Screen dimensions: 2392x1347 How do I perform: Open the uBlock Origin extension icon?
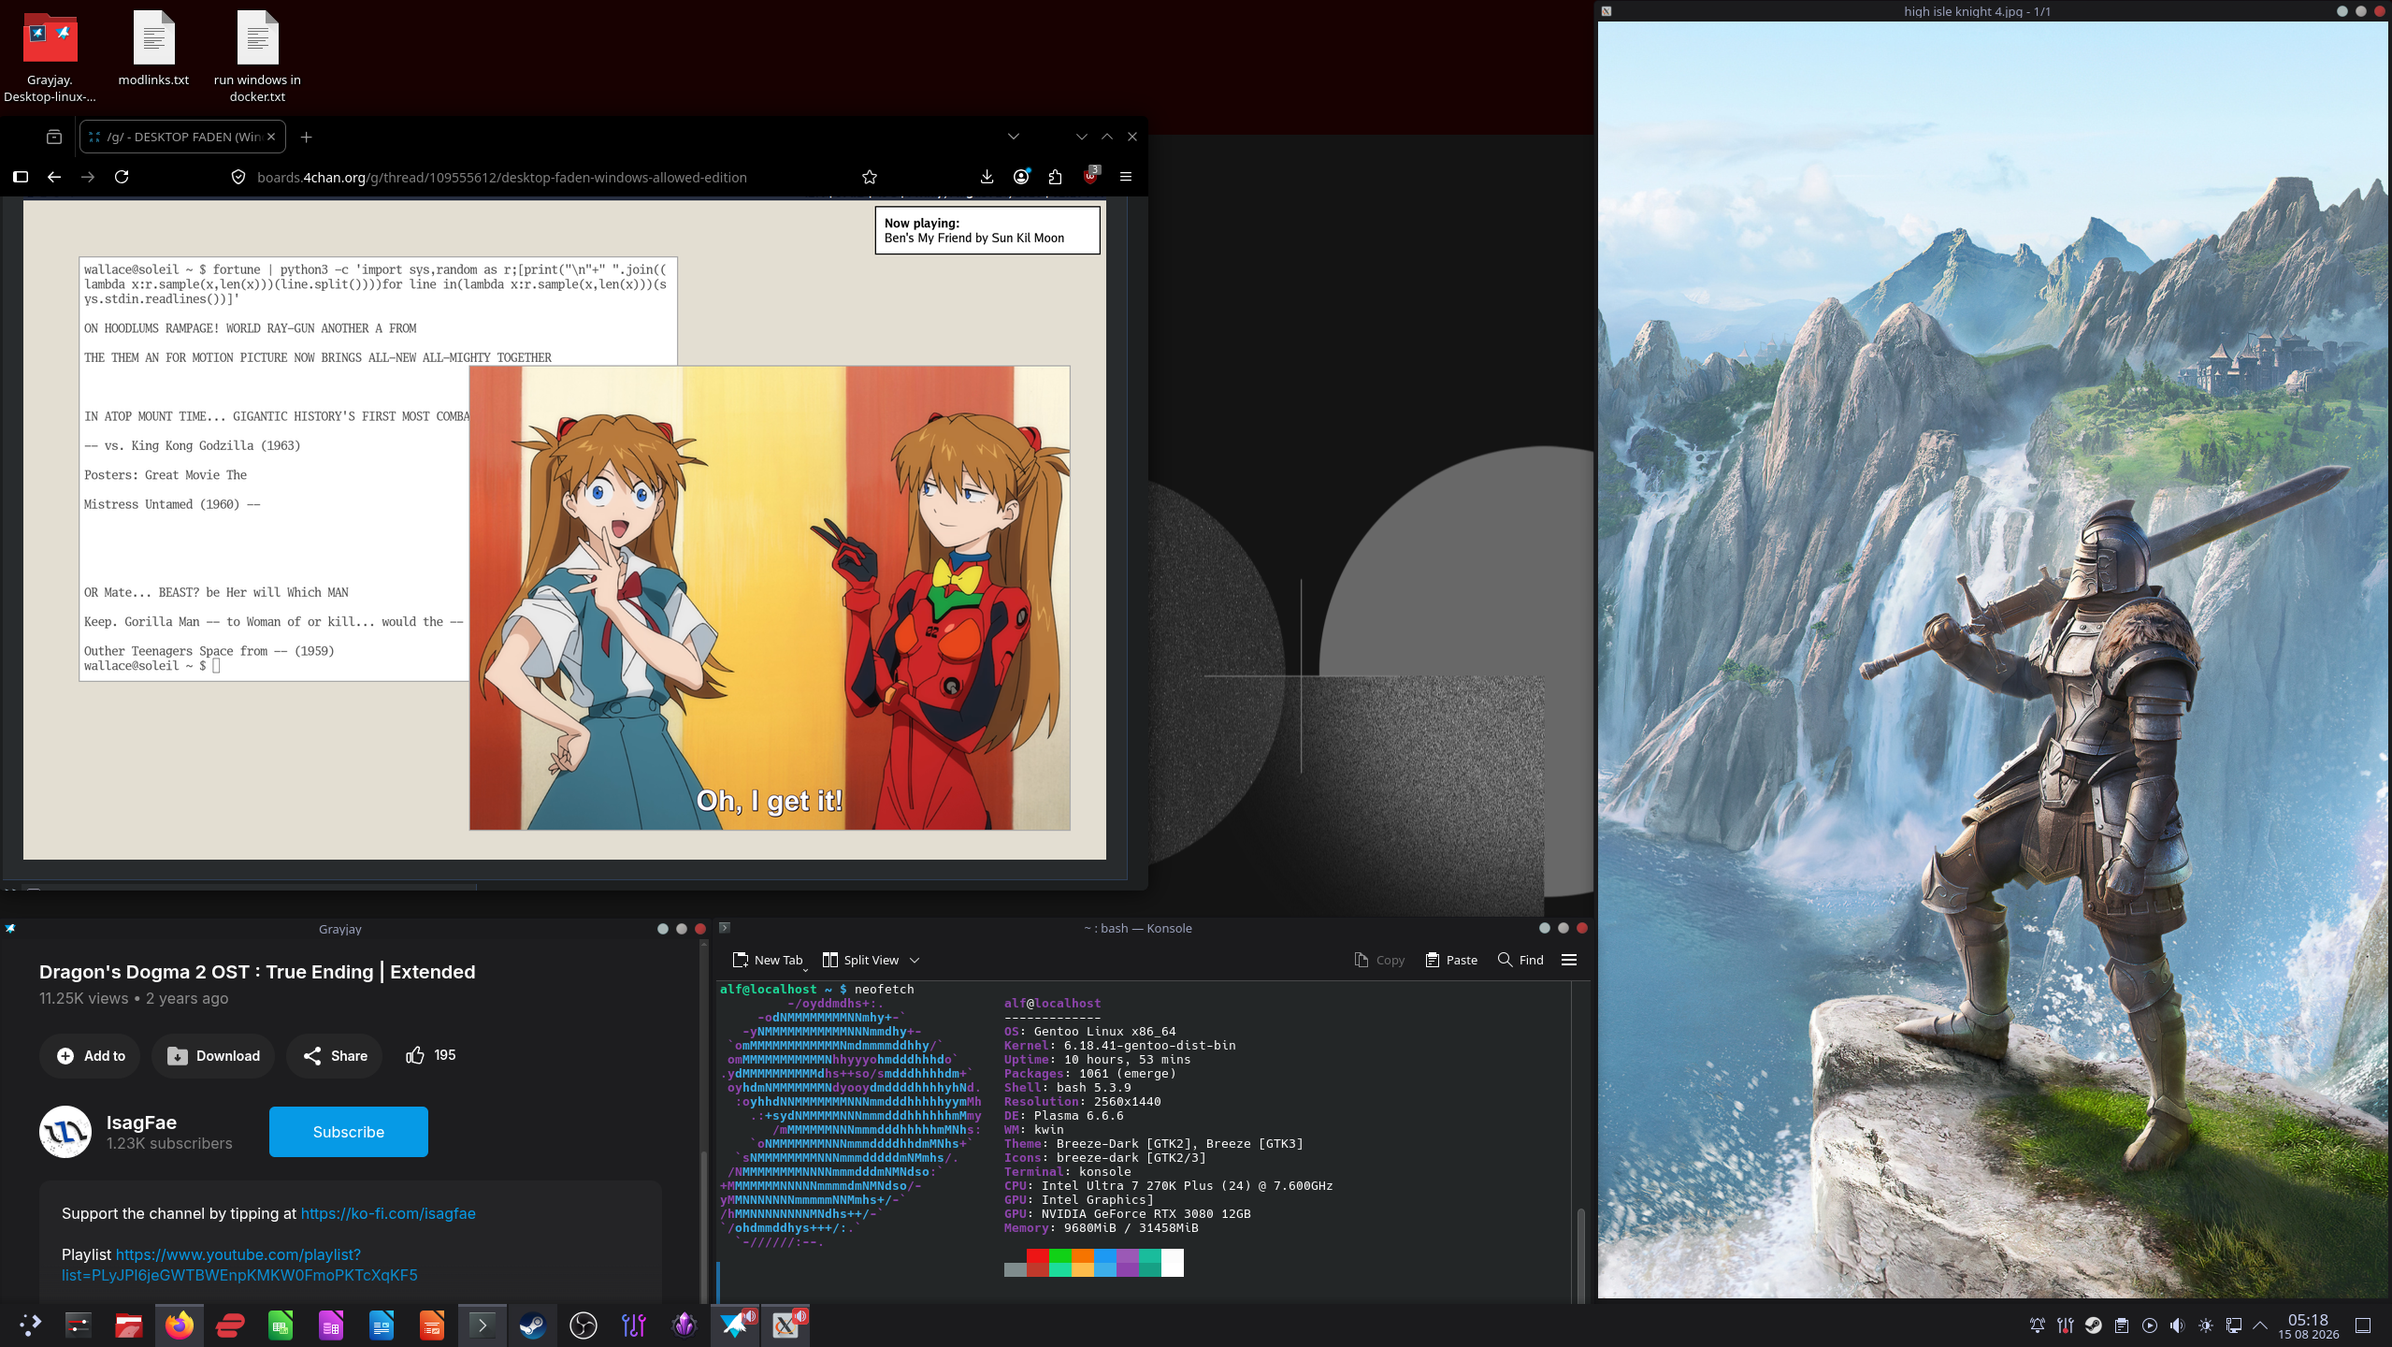coord(1090,176)
